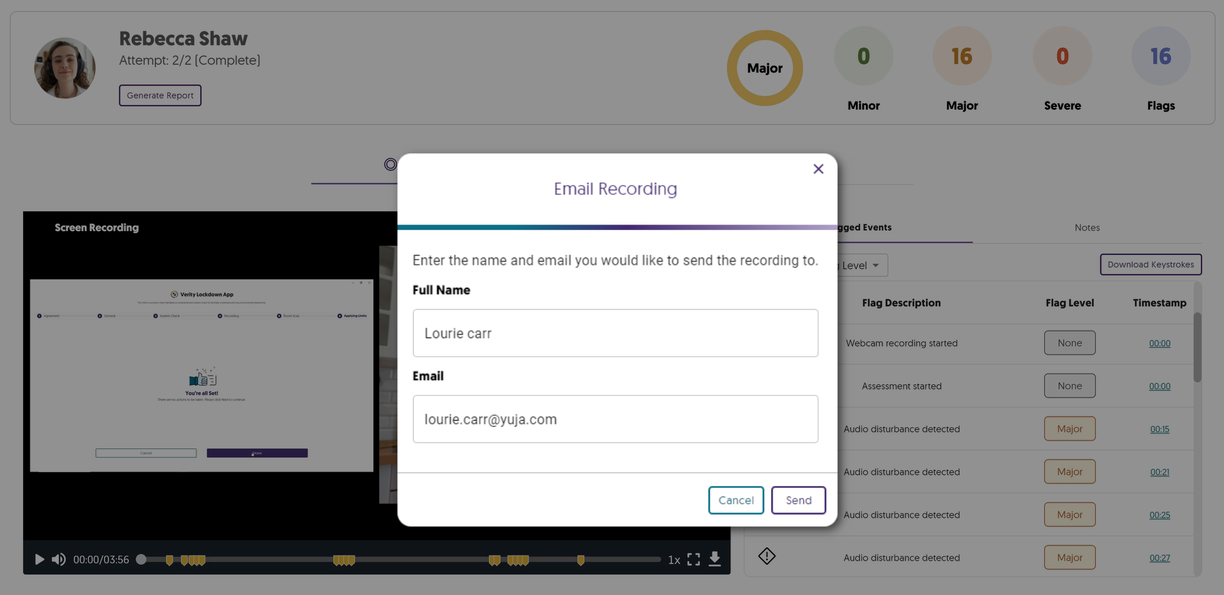Click the Generate Report button

click(x=160, y=95)
